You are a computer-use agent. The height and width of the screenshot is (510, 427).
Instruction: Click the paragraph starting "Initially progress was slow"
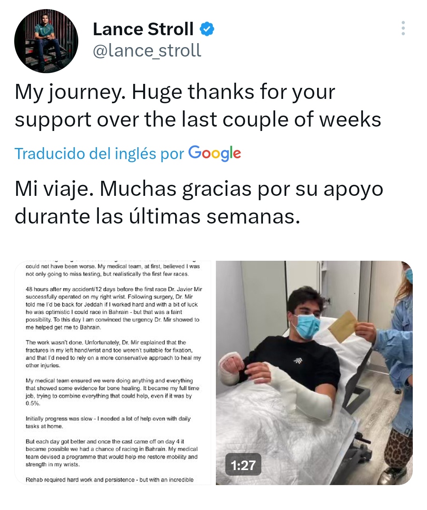point(108,423)
